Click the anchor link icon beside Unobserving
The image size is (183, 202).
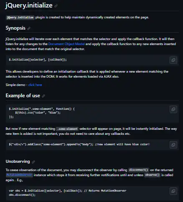(x=33, y=162)
